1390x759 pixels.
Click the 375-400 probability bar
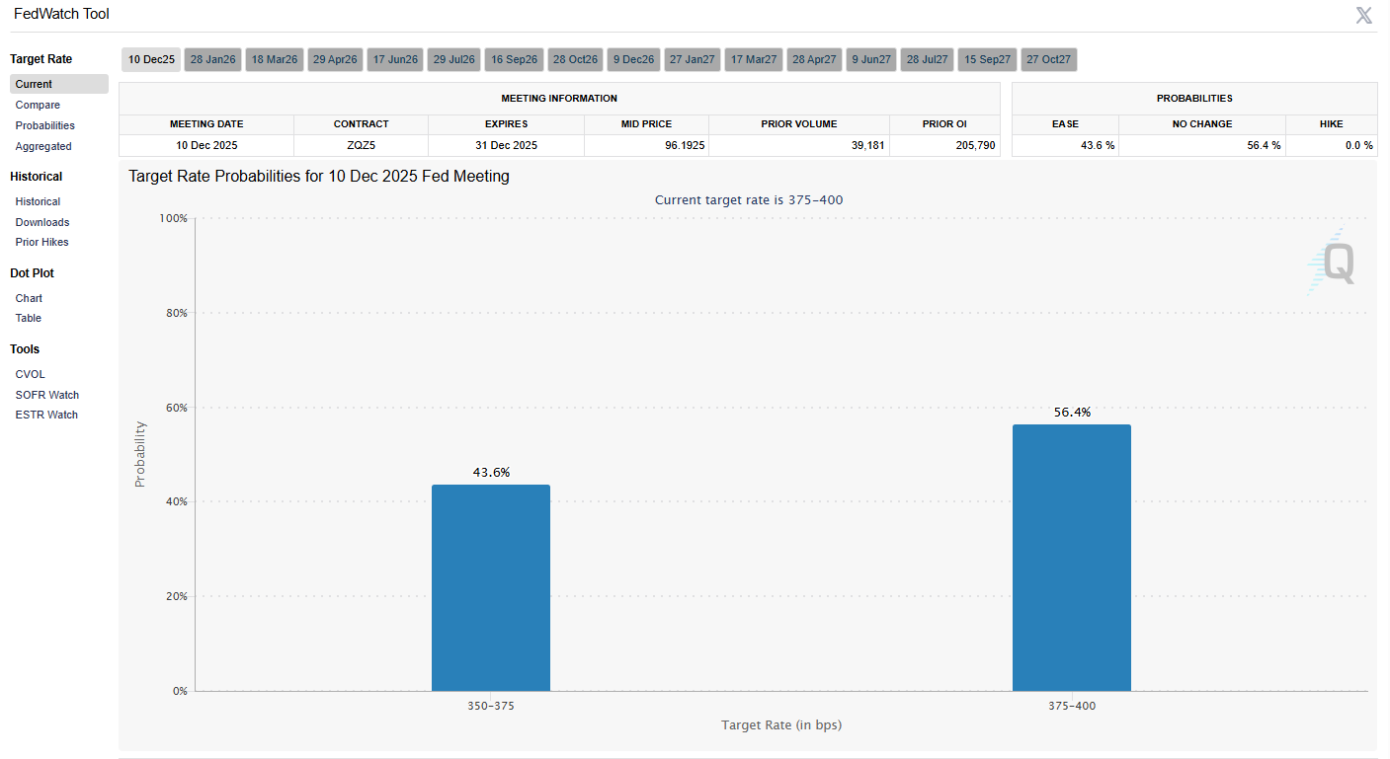click(1071, 558)
